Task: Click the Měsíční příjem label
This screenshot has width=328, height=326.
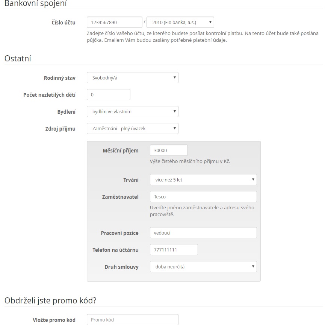Action: 121,151
